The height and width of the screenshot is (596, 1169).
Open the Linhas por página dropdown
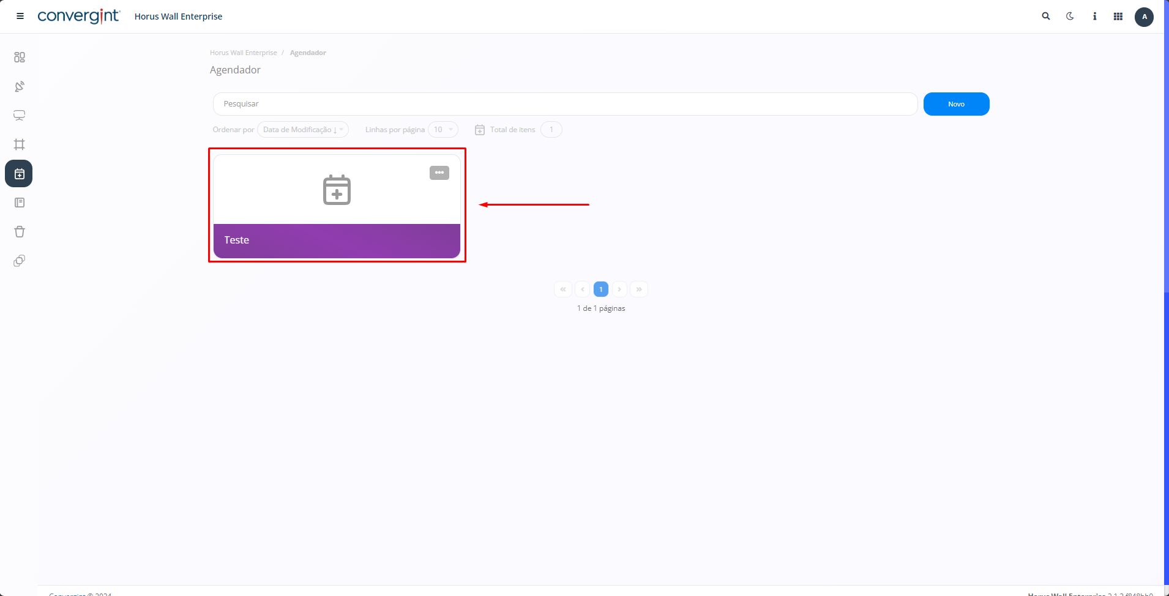point(443,130)
